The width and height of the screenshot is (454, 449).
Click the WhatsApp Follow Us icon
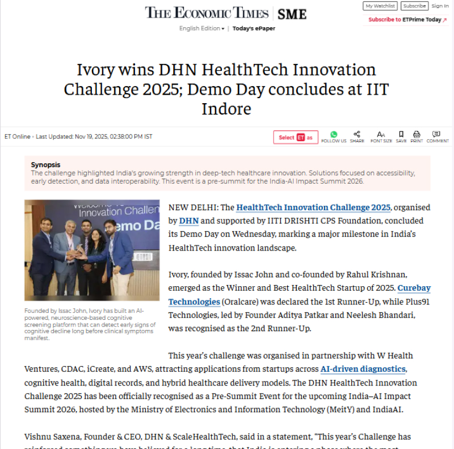tap(334, 134)
